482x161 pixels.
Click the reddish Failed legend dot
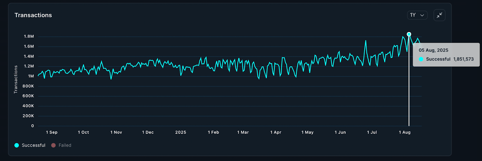click(53, 145)
